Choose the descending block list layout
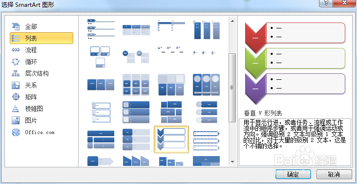Image resolution: width=357 pixels, height=184 pixels. pos(171,161)
